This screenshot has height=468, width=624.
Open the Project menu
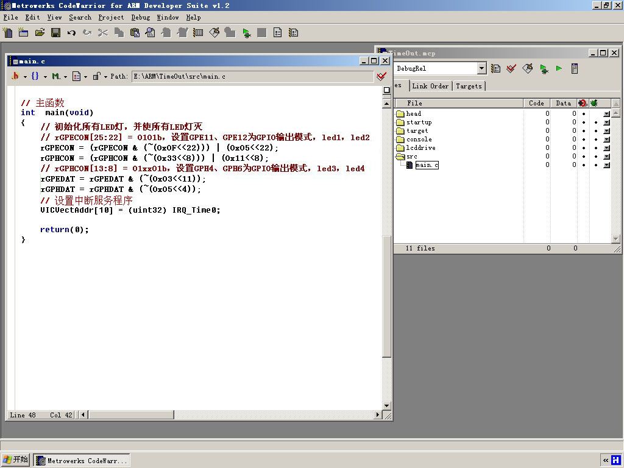click(111, 17)
